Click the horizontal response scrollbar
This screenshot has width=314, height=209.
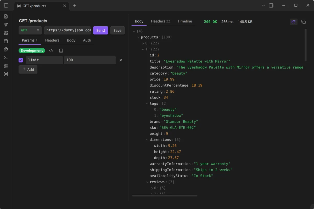165,195
